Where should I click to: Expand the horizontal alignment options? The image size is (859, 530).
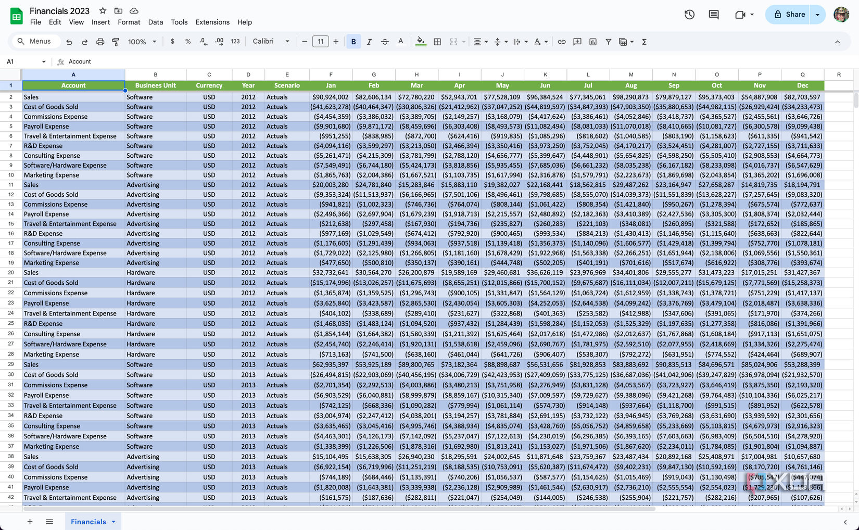(485, 42)
